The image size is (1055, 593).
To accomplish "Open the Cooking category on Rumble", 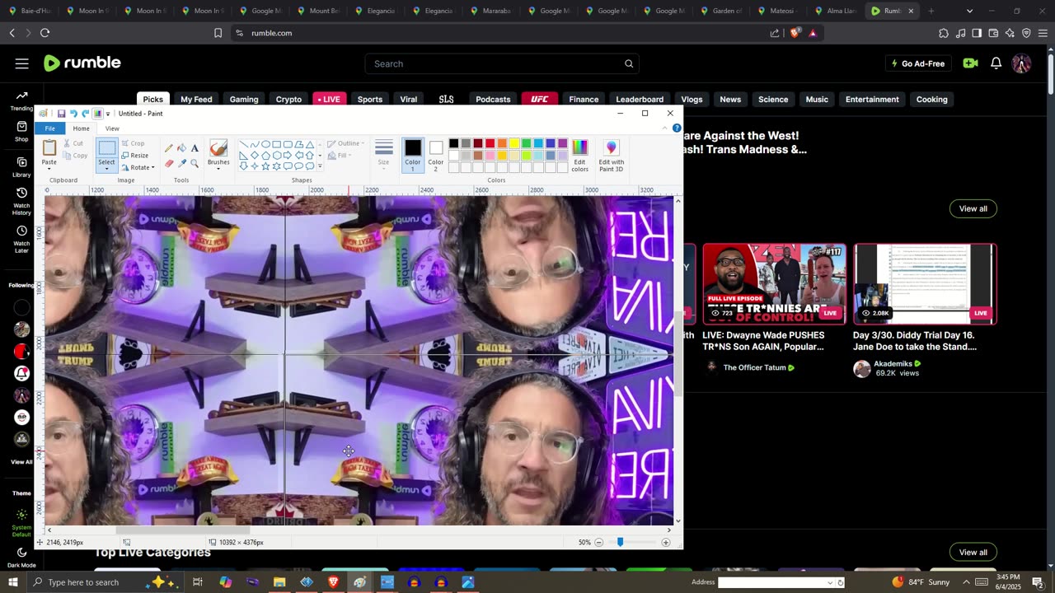I will 932,99.
